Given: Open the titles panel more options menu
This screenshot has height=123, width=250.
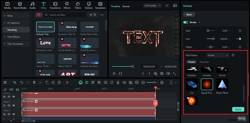Looking at the screenshot, I should point(102,15).
